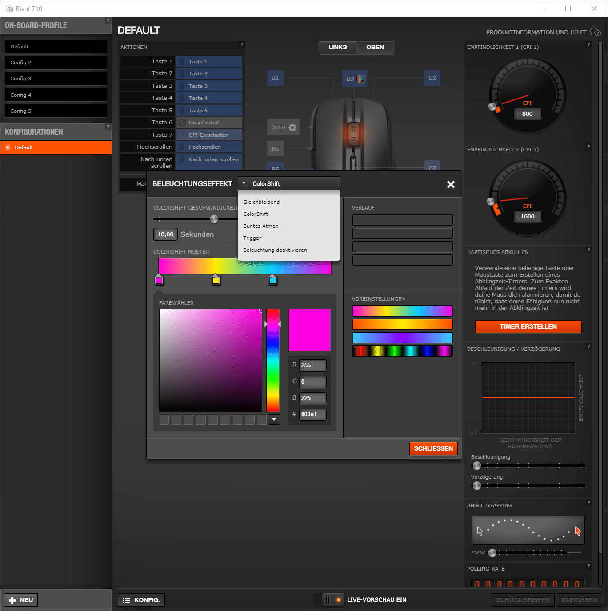Switch to the OBEN view tab
This screenshot has width=608, height=611.
coord(375,47)
